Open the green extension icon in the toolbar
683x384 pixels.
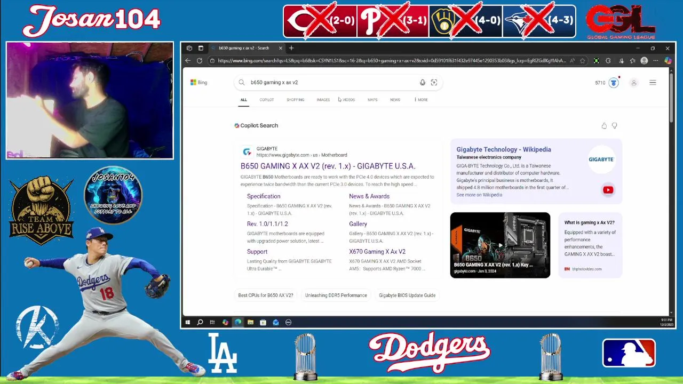coord(597,61)
